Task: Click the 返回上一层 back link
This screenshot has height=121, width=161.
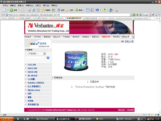Action: click(129, 41)
